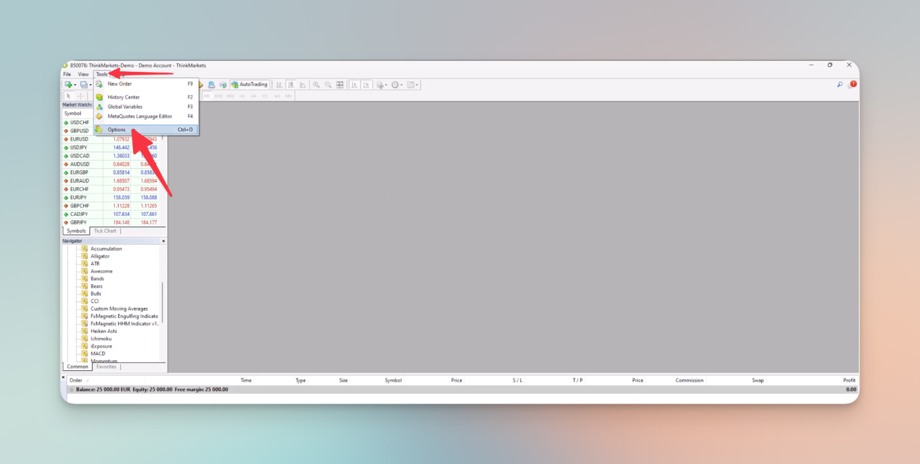Click MetaQuotes Language Editor entry
The image size is (920, 464).
pos(139,116)
